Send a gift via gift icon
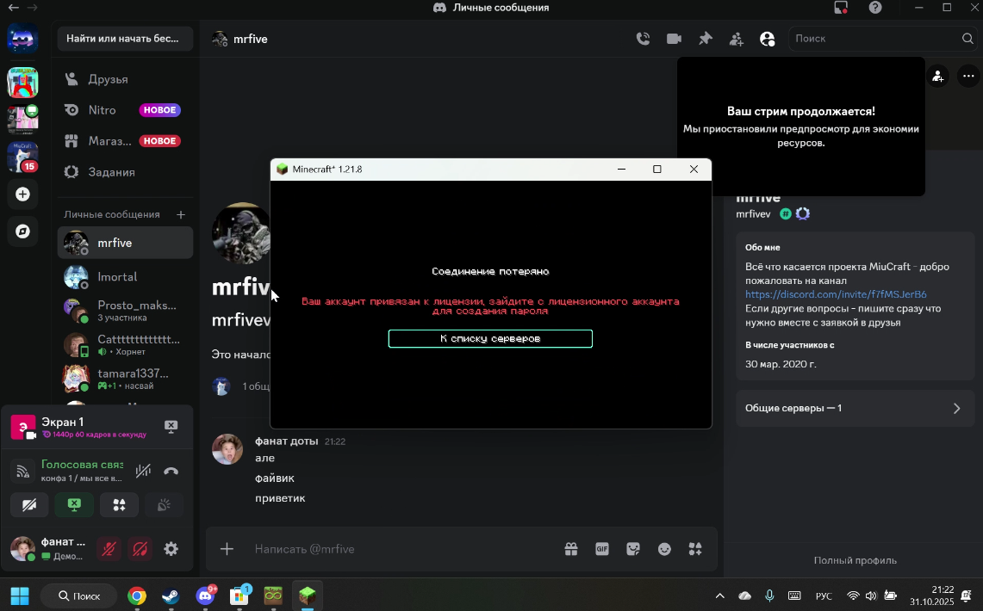This screenshot has height=611, width=983. (571, 549)
